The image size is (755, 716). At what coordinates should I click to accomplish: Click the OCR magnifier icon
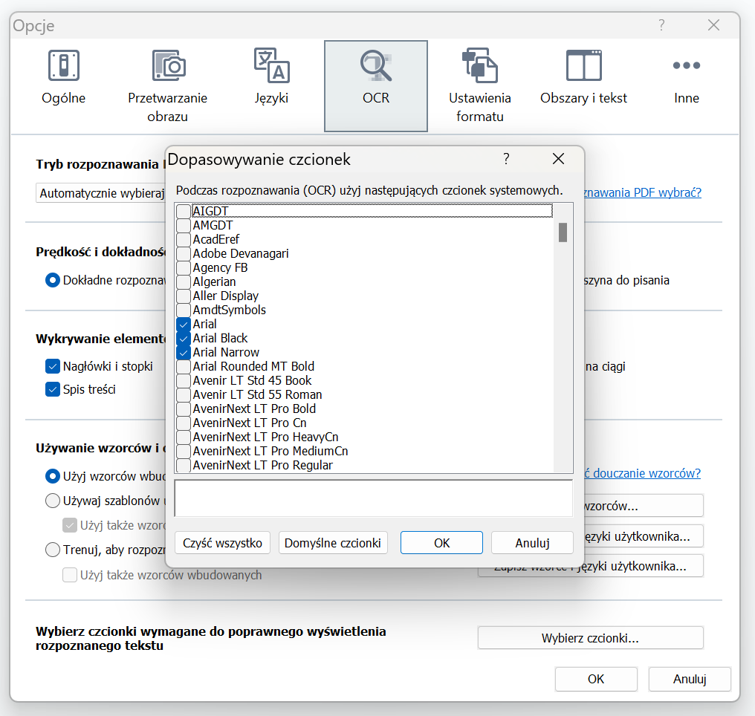pos(376,66)
